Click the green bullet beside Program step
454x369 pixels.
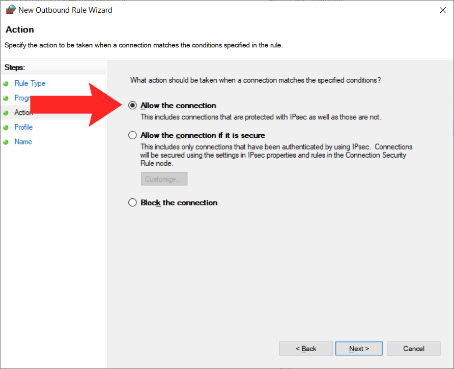pyautogui.click(x=6, y=98)
